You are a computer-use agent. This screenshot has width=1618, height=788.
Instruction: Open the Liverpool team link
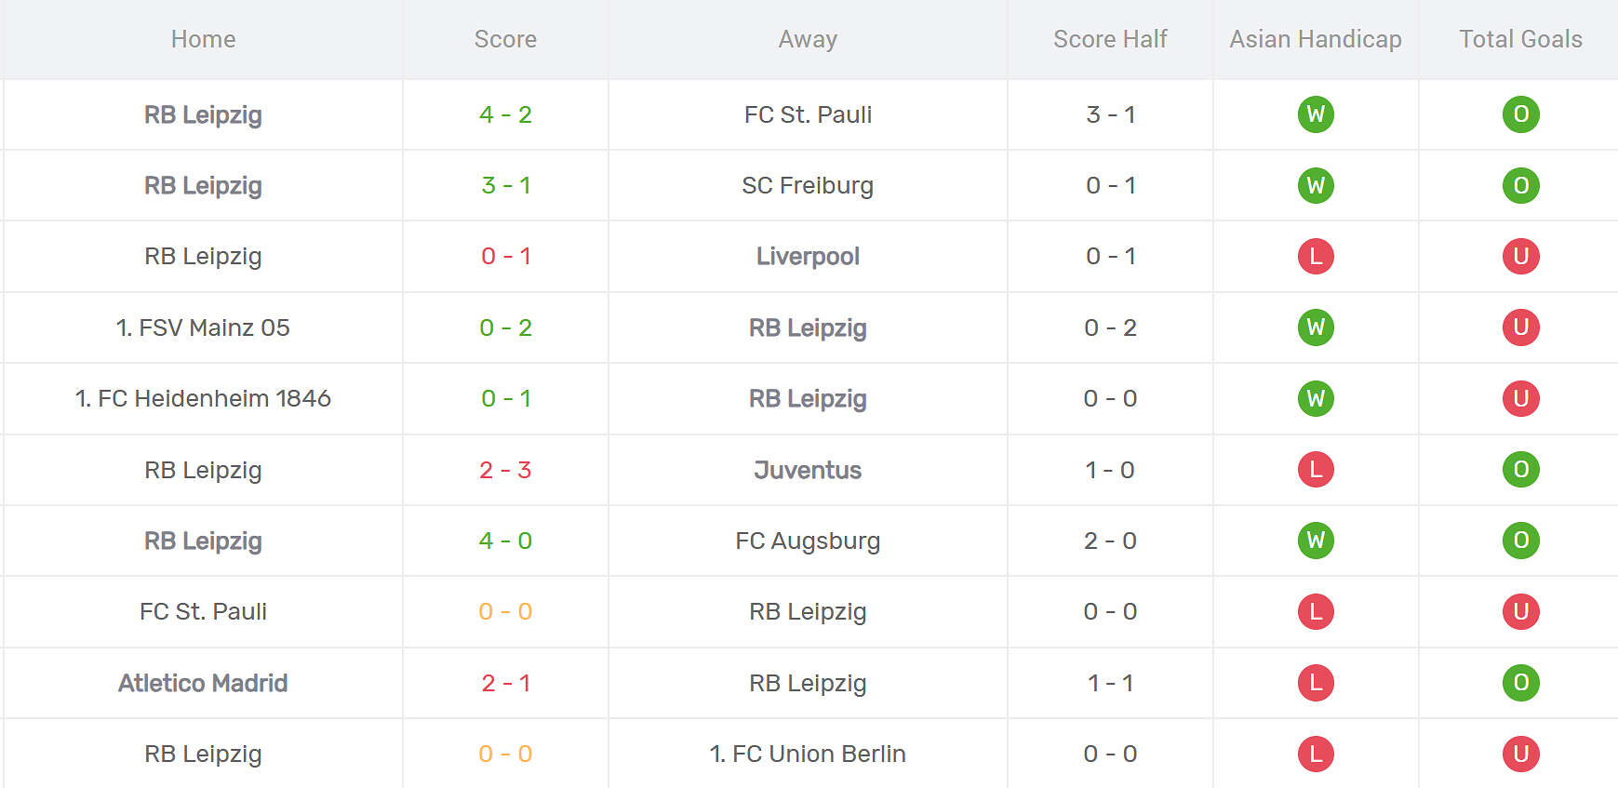click(x=808, y=256)
